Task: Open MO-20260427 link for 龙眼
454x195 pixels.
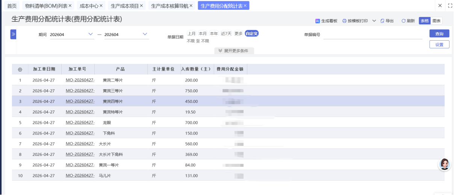Action: pyautogui.click(x=80, y=122)
